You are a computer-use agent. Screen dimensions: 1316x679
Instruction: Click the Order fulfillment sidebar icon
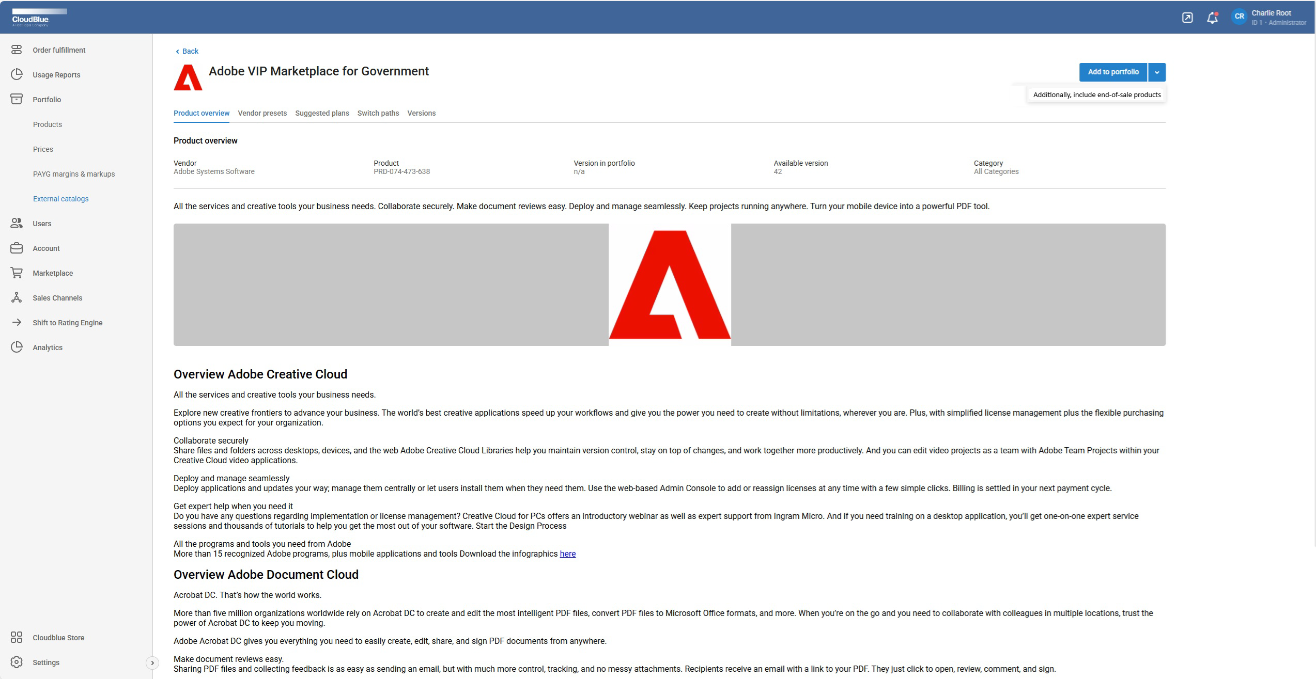[17, 50]
